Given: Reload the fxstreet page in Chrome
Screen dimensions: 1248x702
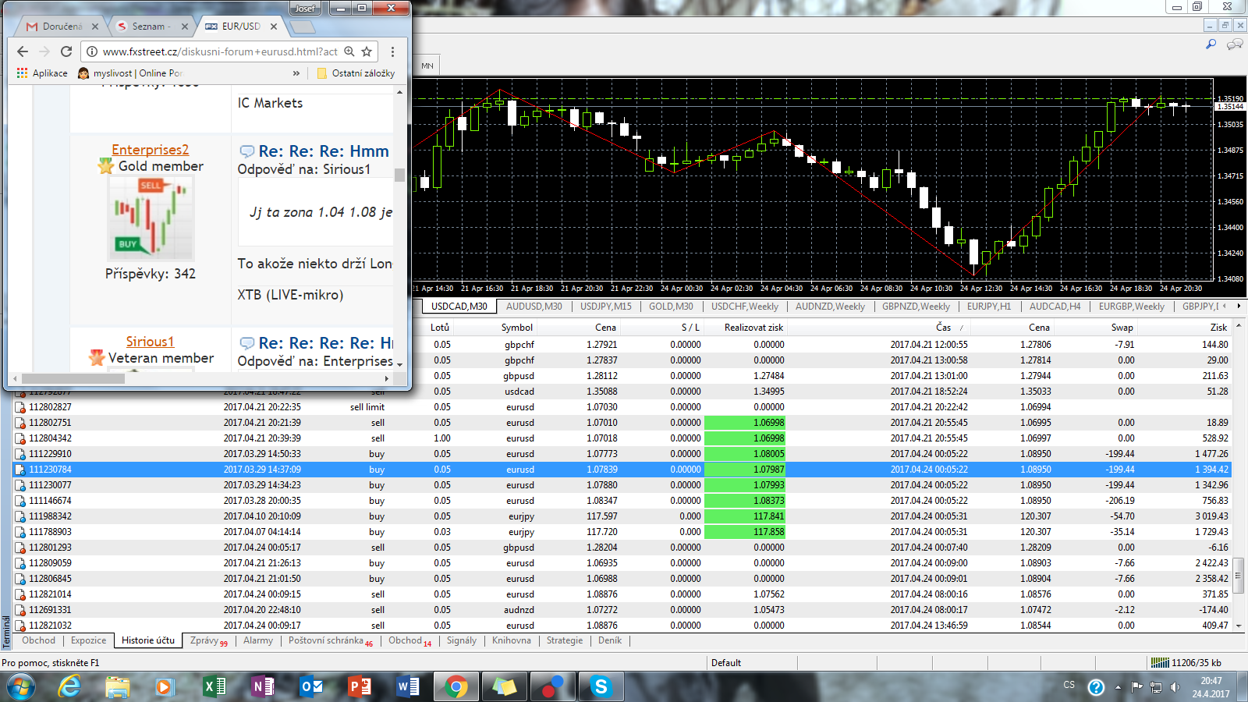Looking at the screenshot, I should click(66, 51).
